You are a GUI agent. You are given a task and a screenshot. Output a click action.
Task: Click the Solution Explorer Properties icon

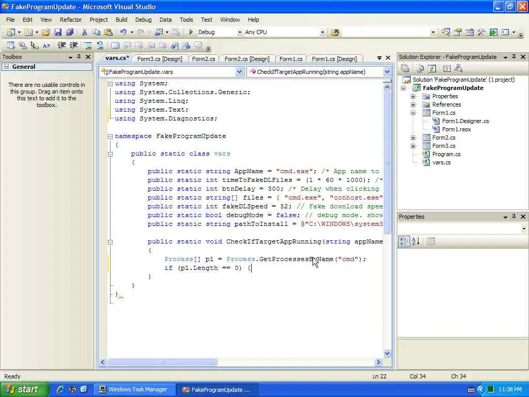click(405, 69)
